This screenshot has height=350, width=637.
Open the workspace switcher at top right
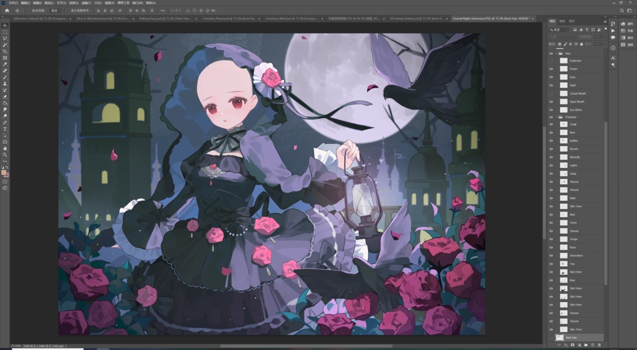[x=630, y=11]
